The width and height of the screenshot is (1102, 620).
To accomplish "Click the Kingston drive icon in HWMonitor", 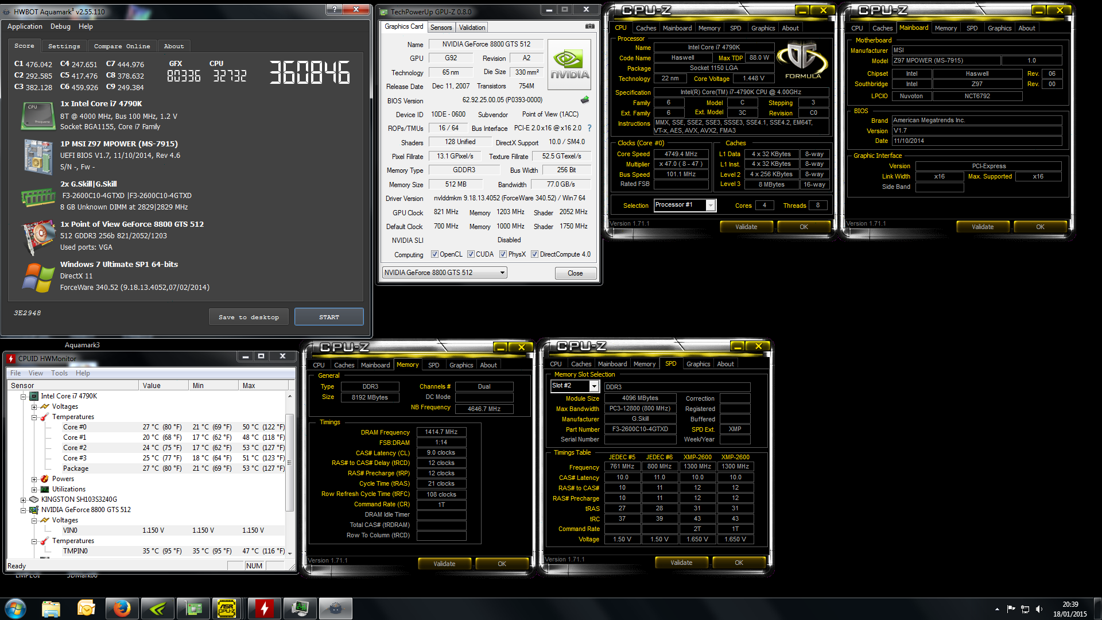I will (34, 499).
